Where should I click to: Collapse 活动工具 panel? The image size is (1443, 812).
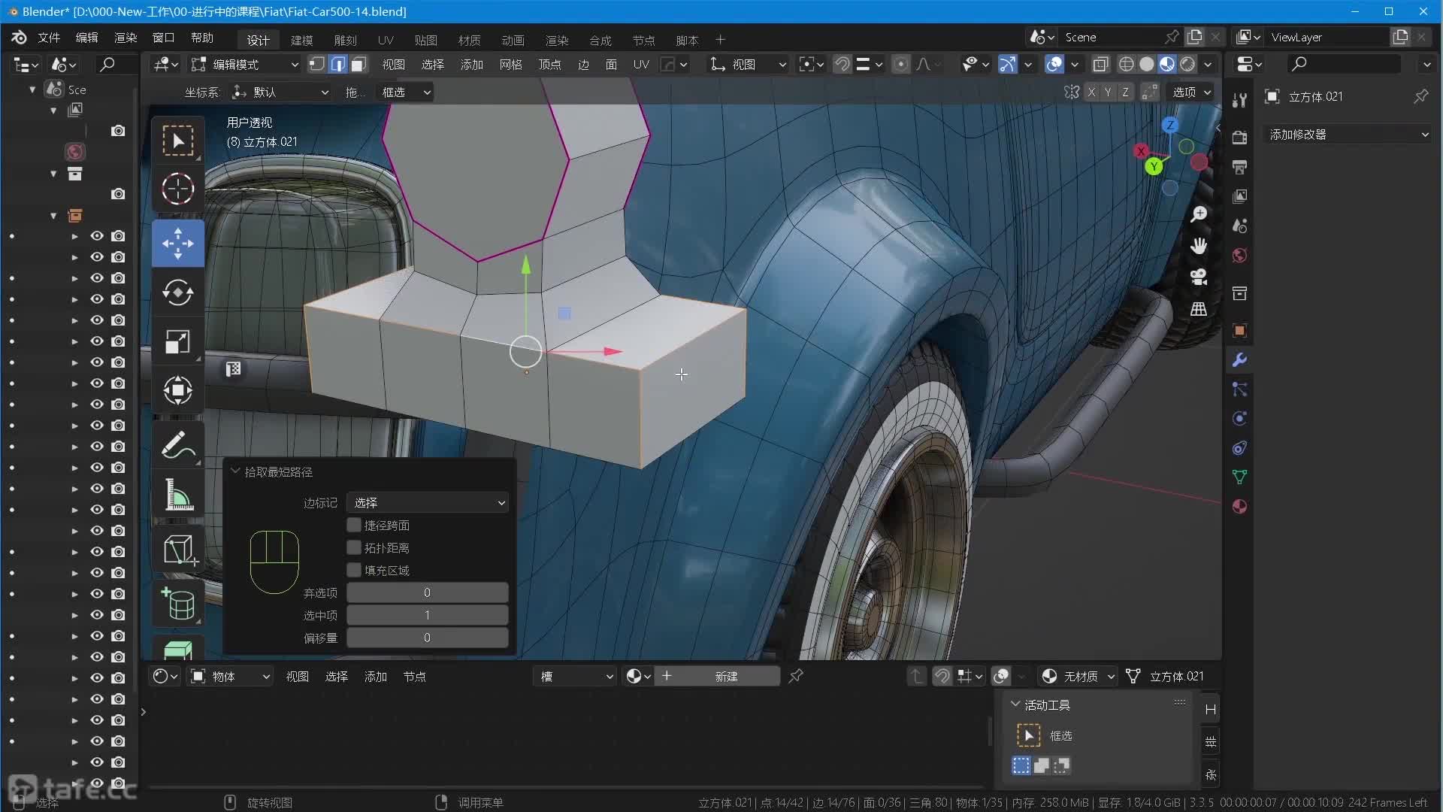tap(1015, 704)
